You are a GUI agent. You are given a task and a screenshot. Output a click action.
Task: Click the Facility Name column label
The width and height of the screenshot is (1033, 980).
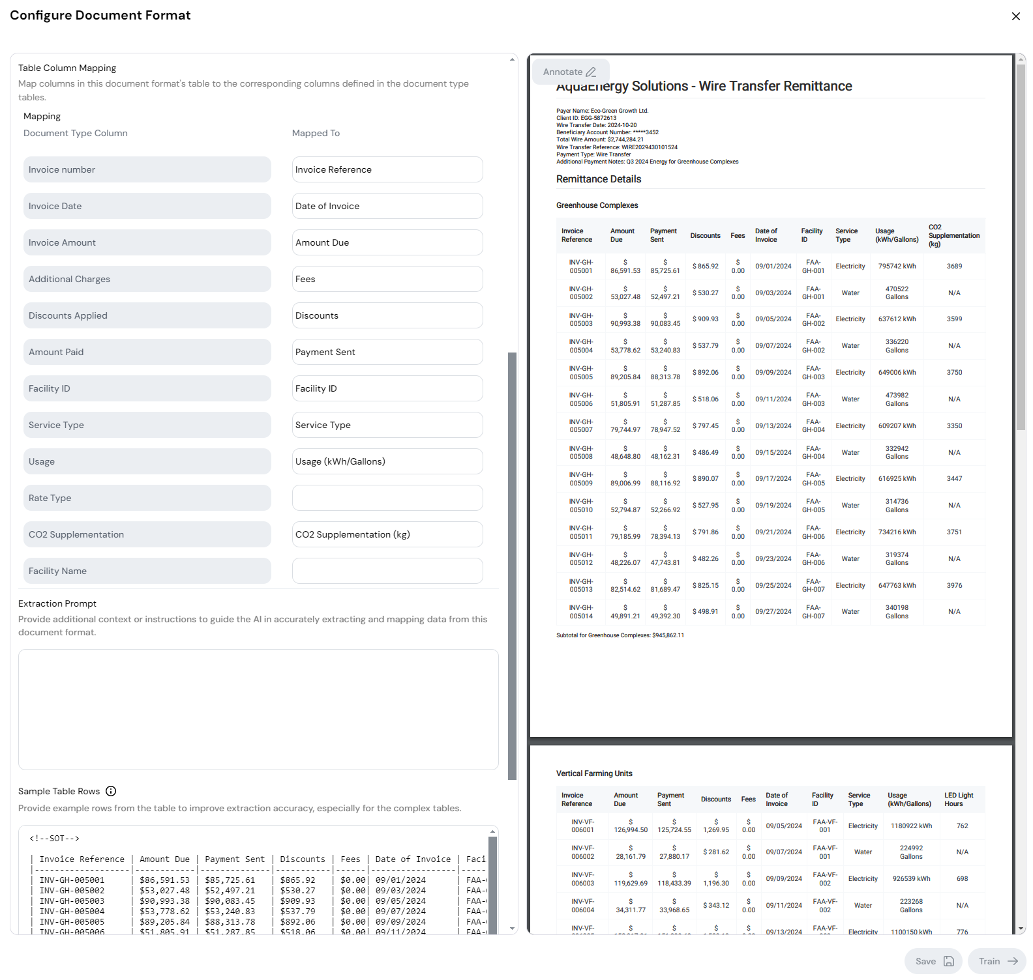pyautogui.click(x=147, y=571)
